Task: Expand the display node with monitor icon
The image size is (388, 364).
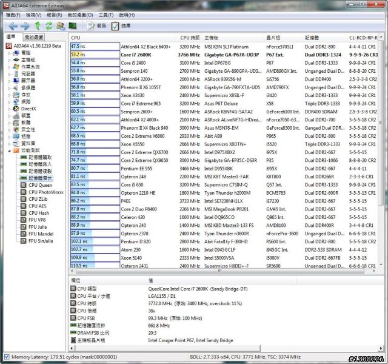Action: 10,81
